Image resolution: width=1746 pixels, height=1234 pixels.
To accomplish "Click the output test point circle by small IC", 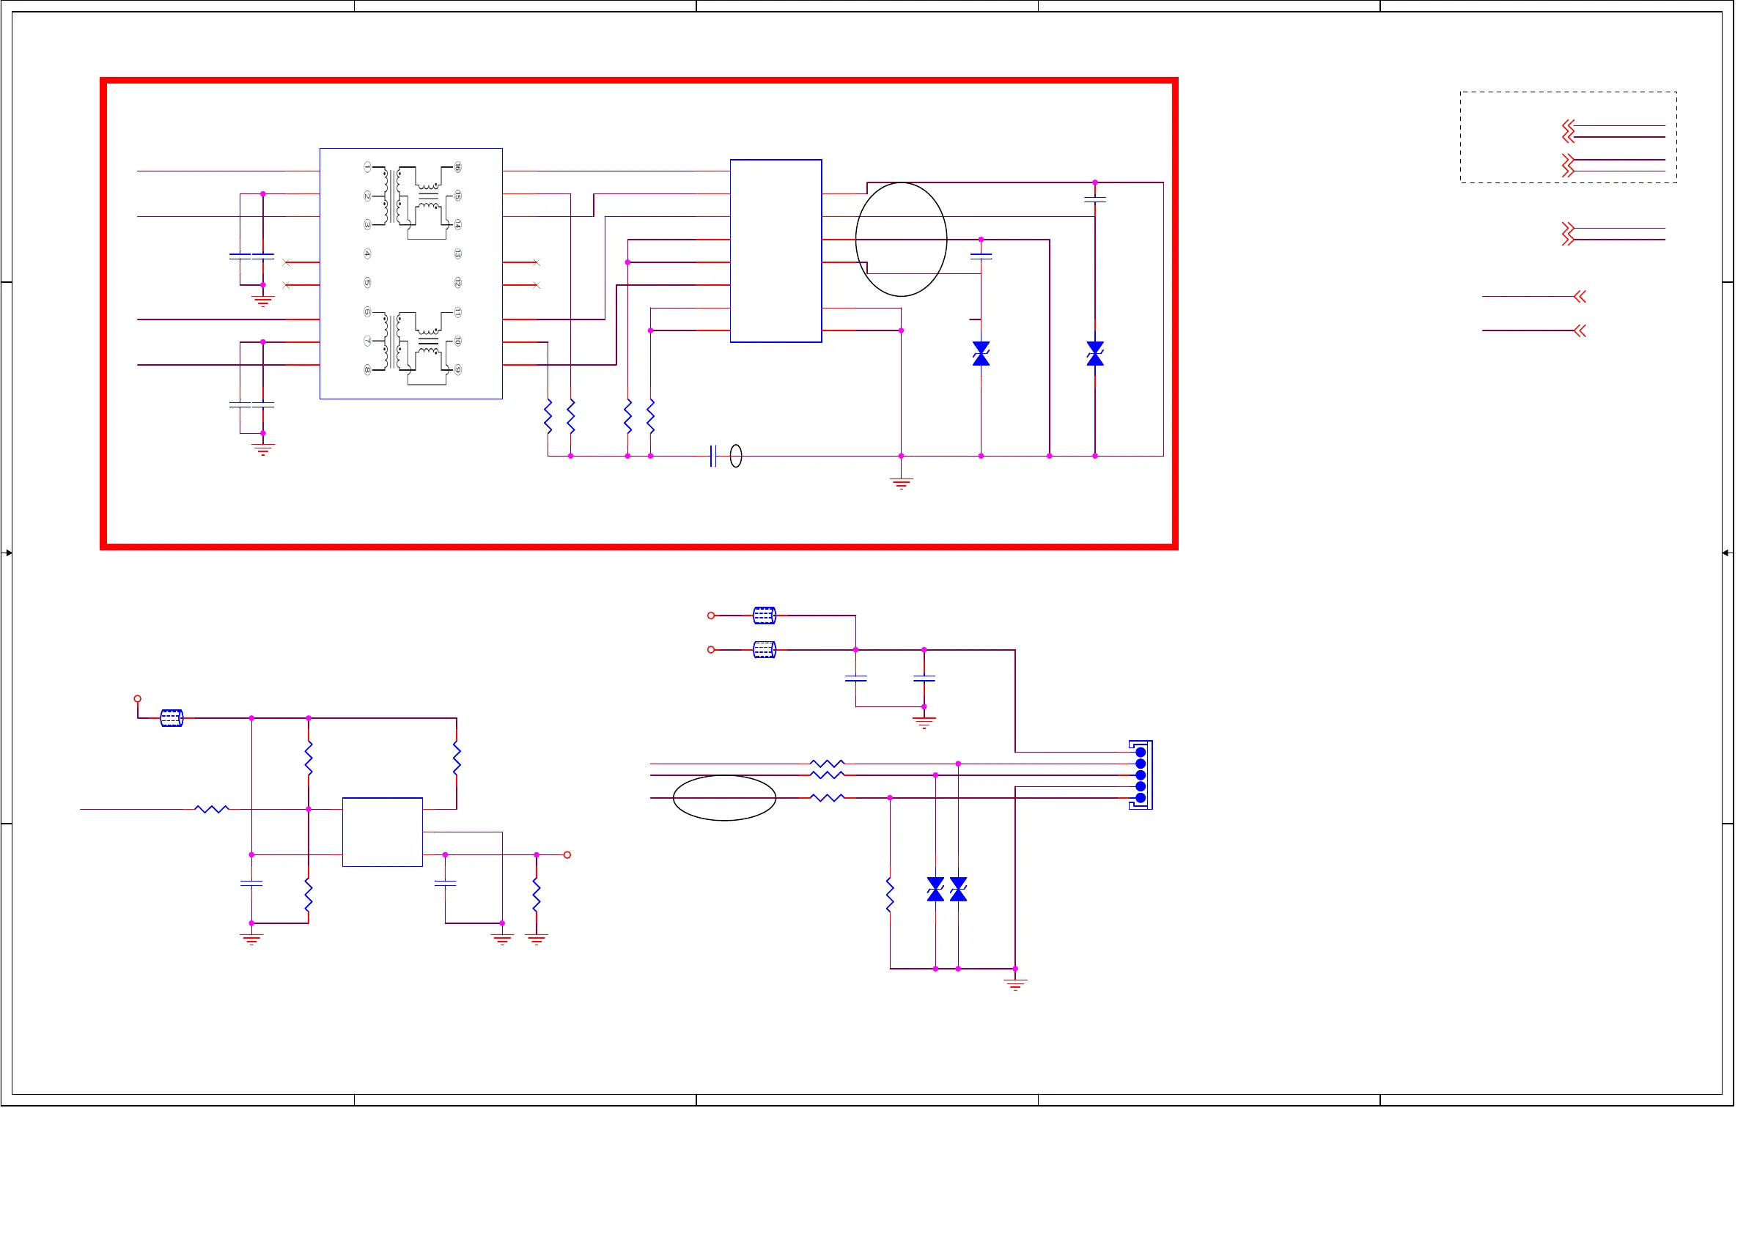I will coord(567,854).
